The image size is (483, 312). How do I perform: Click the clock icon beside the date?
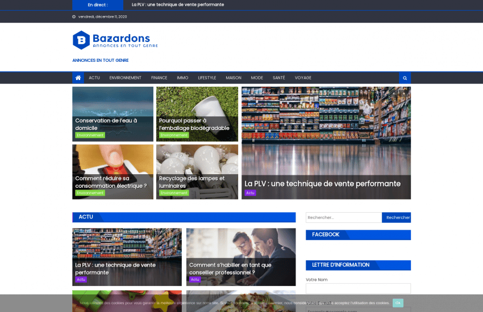tap(74, 17)
